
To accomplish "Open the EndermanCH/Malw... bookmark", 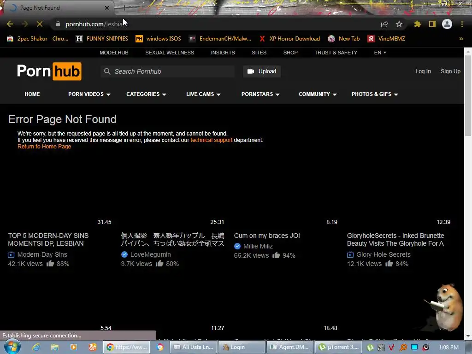I will (x=220, y=39).
